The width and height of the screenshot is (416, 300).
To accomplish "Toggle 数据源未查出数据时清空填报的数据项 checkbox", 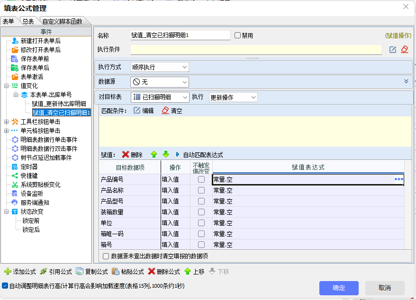I will coord(106,256).
